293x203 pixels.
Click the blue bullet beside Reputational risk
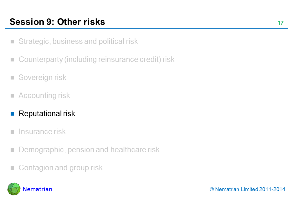click(x=12, y=114)
